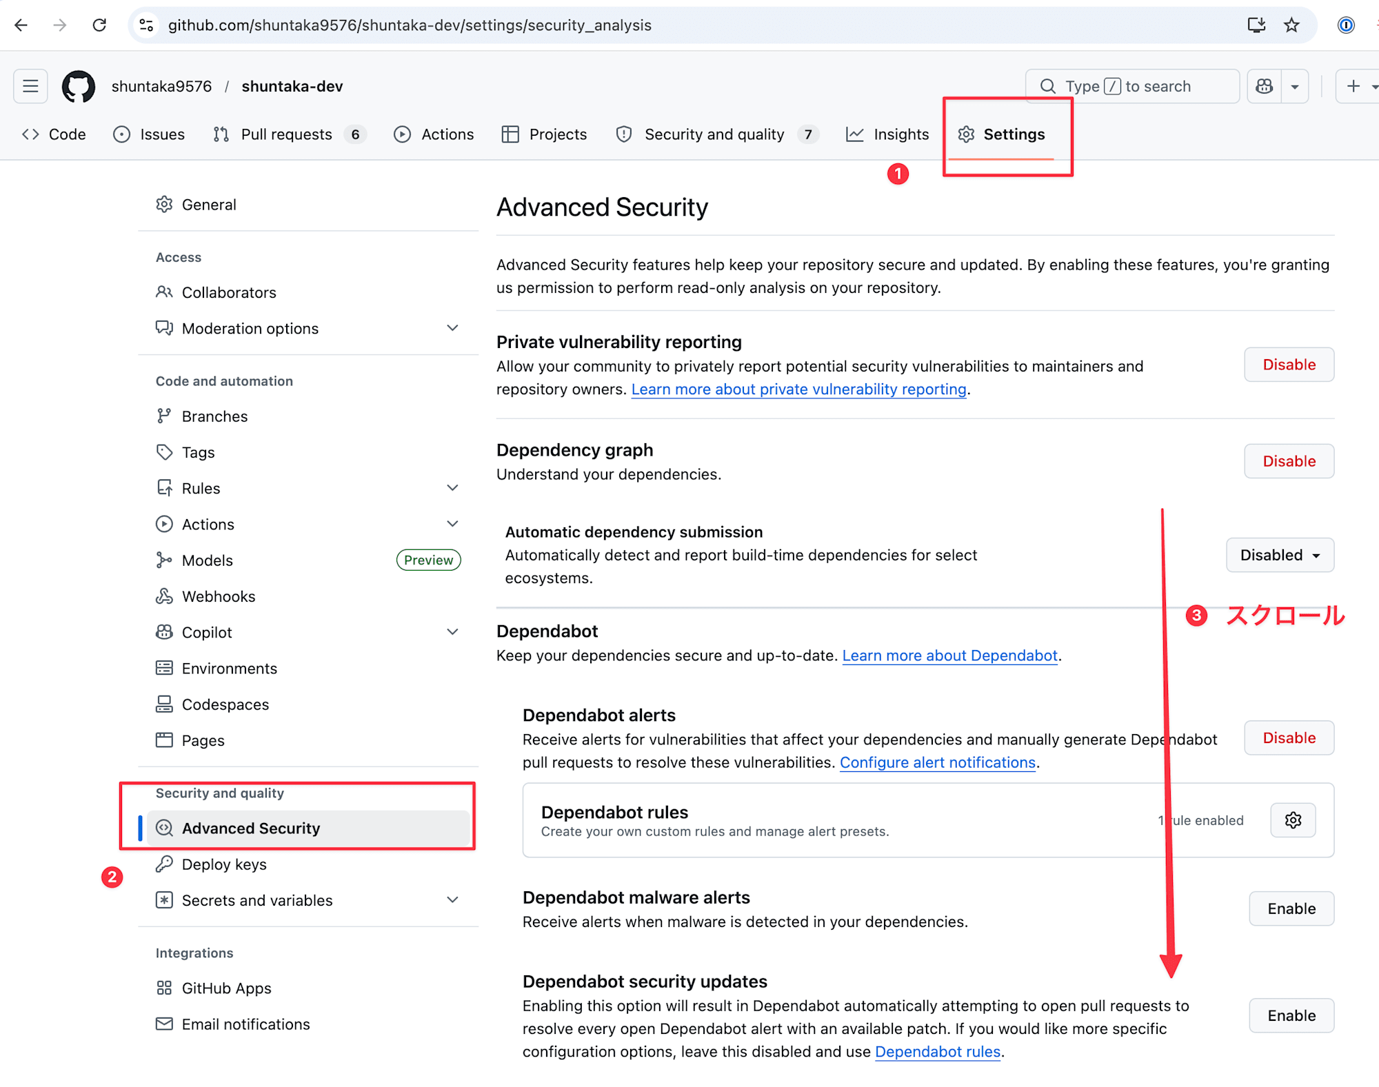Screen dimensions: 1379x1087
Task: Disable the Dependency graph
Action: [1289, 461]
